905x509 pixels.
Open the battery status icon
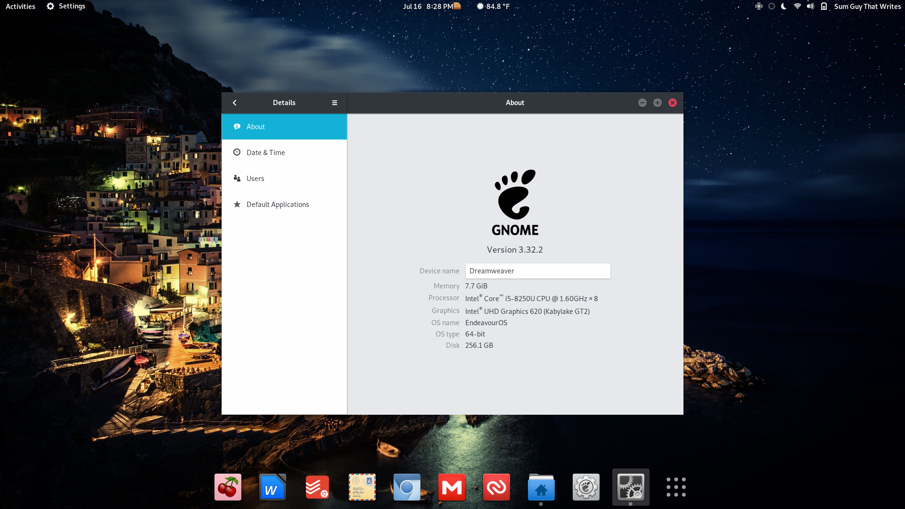824,6
